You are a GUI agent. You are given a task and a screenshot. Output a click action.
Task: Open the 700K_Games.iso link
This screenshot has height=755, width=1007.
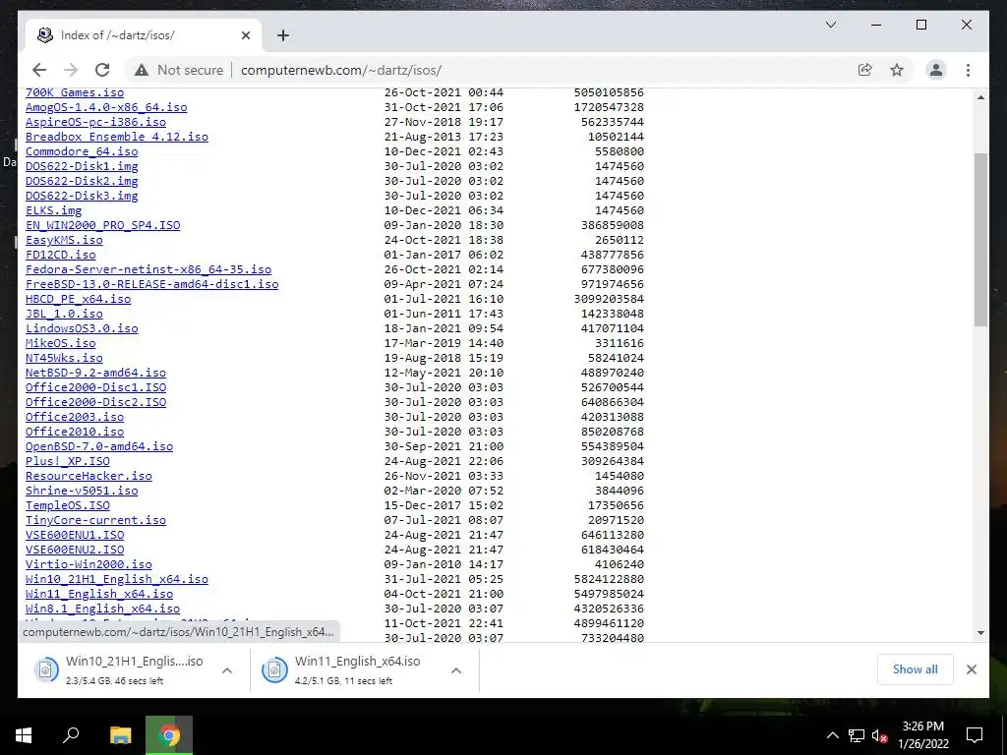[75, 92]
